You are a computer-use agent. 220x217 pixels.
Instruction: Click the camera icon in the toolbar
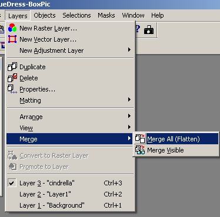click(x=149, y=29)
